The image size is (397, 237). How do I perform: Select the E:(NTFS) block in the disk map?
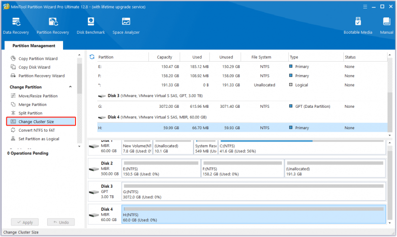(x=161, y=168)
